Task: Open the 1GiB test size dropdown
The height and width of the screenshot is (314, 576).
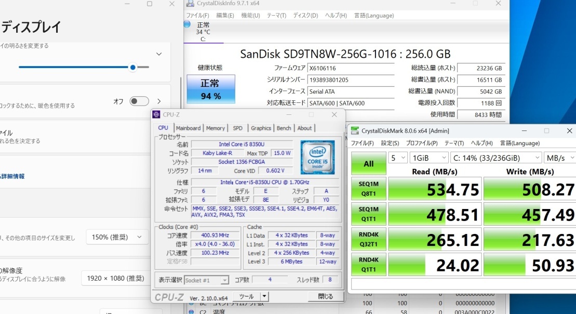Action: (429, 158)
